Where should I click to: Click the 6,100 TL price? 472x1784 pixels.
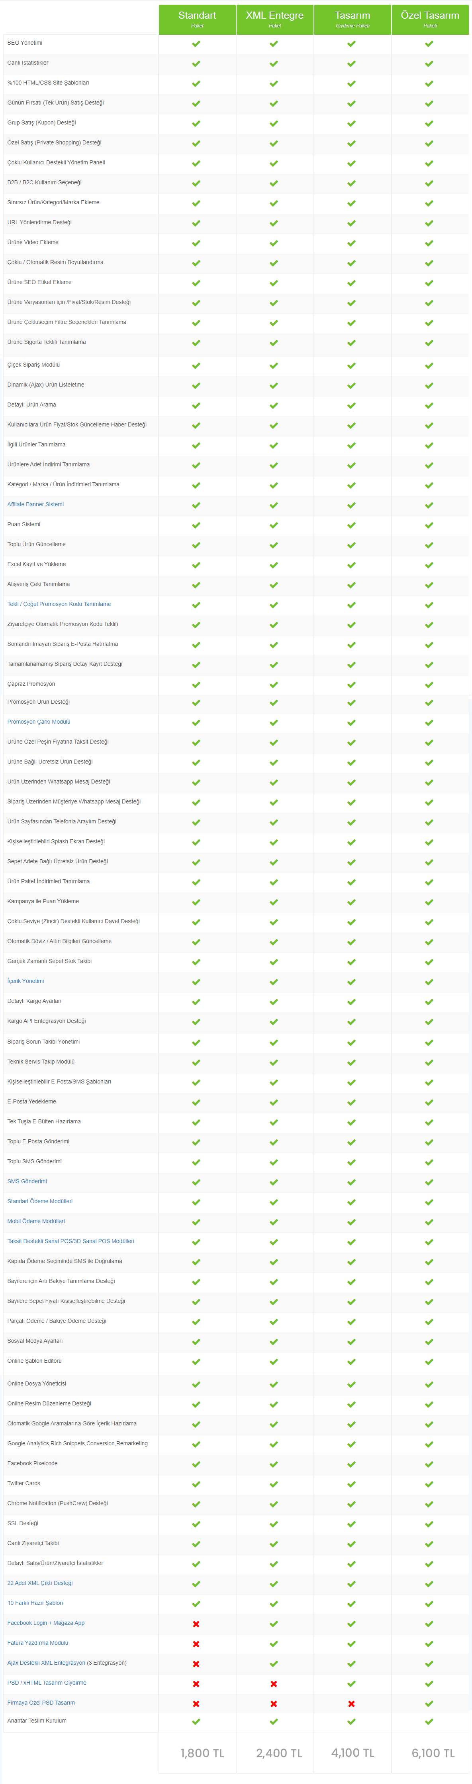tap(433, 1753)
